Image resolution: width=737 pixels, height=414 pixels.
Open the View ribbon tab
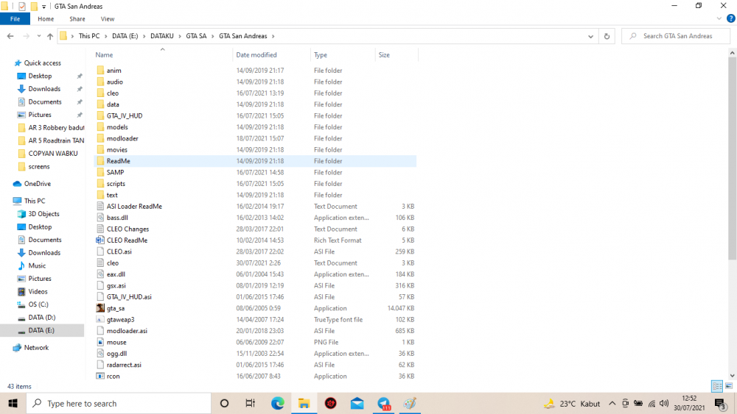[x=107, y=19]
